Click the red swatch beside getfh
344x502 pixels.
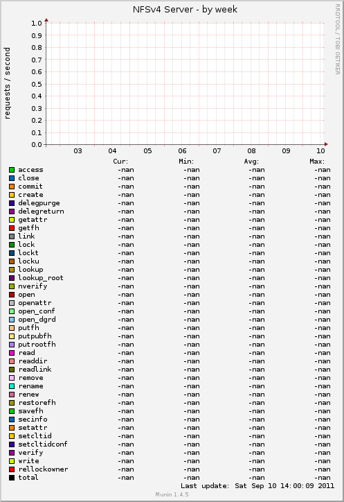click(x=12, y=228)
